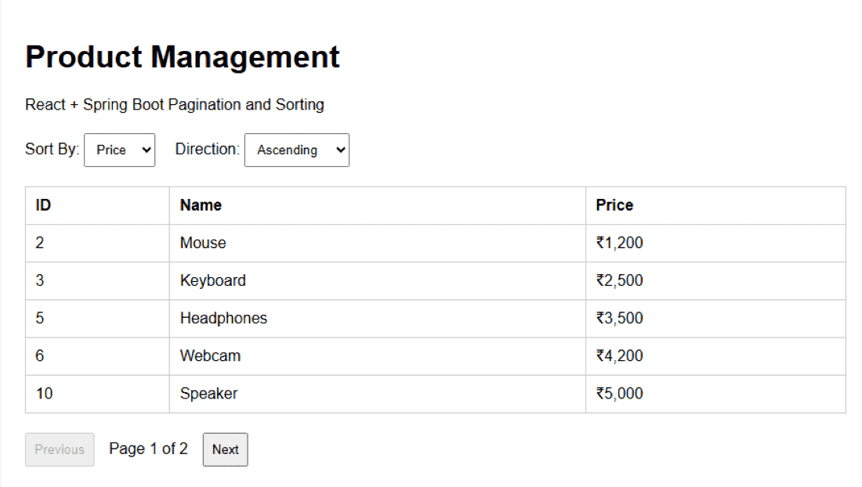Click the Next page button
The image size is (862, 487).
(226, 449)
